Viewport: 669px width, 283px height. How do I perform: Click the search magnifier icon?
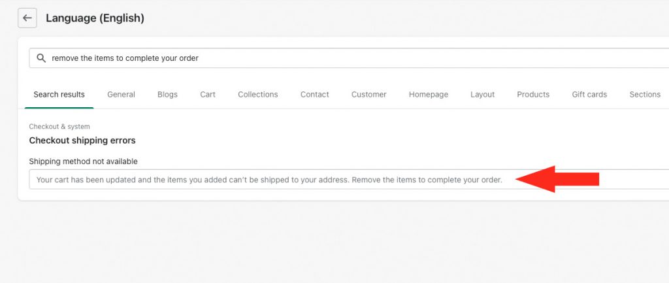(41, 58)
